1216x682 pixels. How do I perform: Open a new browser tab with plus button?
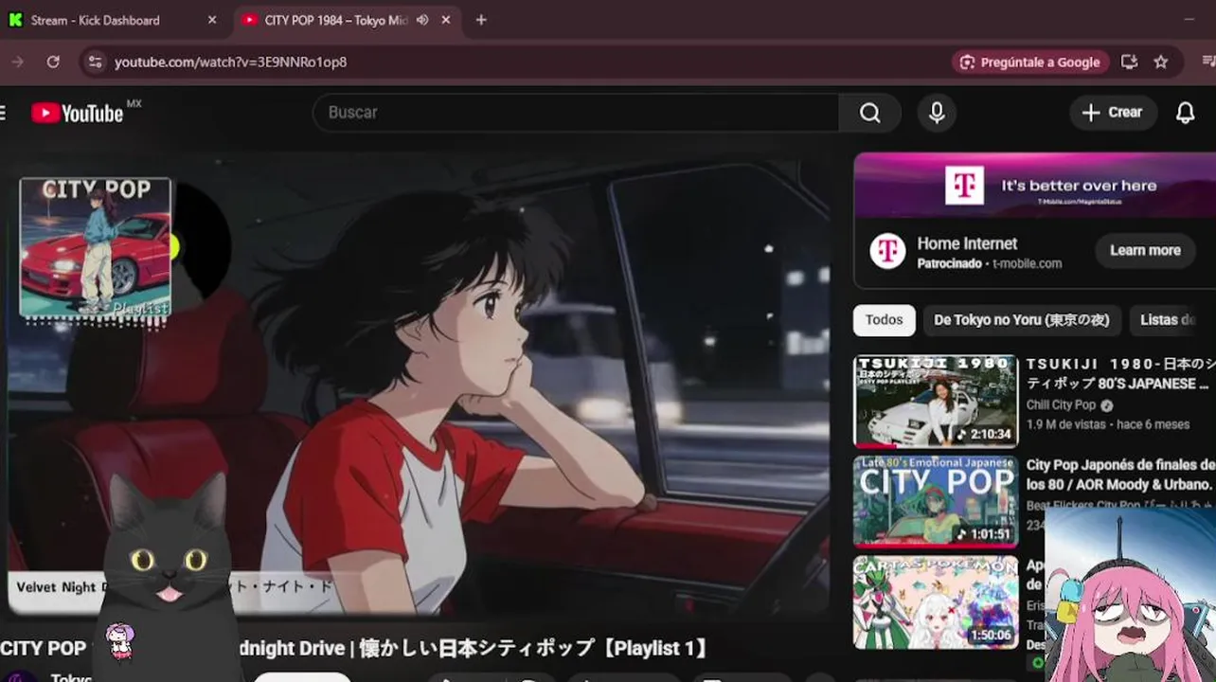coord(481,20)
